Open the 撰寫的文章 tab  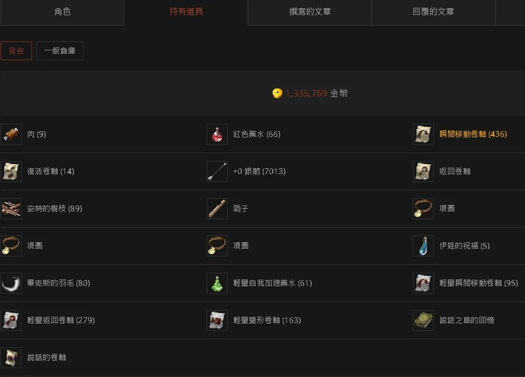point(310,12)
